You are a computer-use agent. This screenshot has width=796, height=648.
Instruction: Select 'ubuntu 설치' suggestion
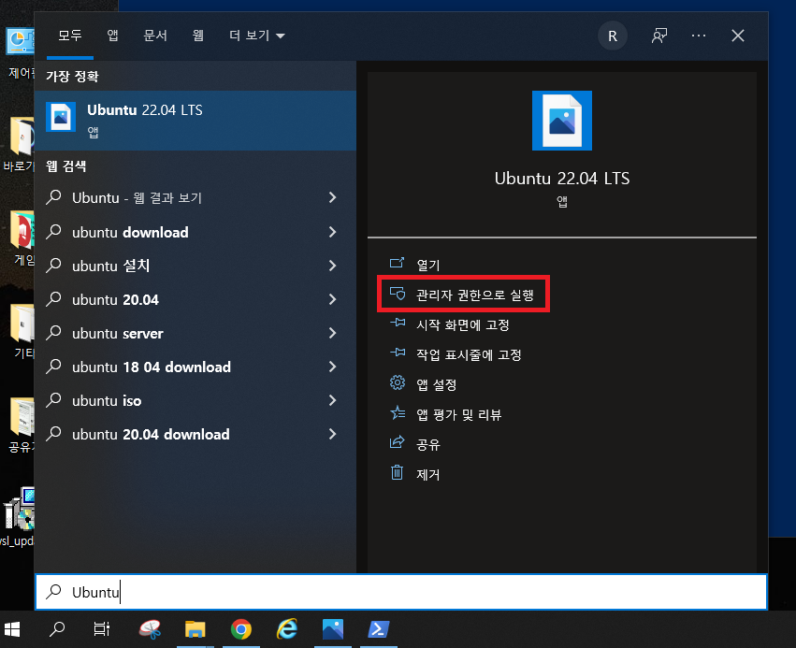coord(195,266)
